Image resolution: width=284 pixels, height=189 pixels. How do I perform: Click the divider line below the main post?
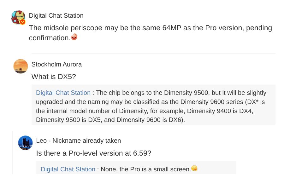click(153, 54)
